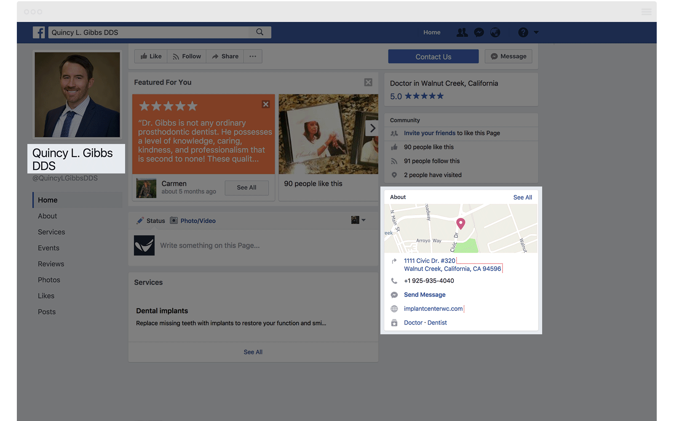674x421 pixels.
Task: Advance featured carousel with right chevron
Action: tap(372, 128)
